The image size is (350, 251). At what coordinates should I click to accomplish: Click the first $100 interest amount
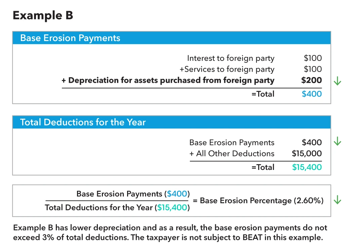(313, 58)
